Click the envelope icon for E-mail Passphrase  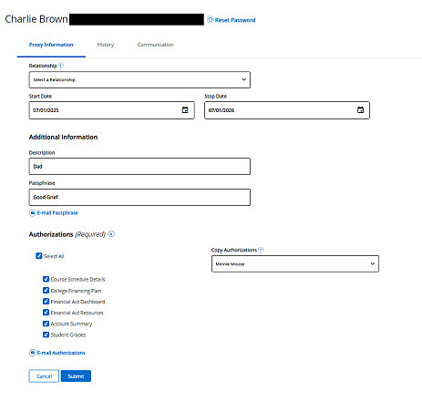tap(33, 213)
